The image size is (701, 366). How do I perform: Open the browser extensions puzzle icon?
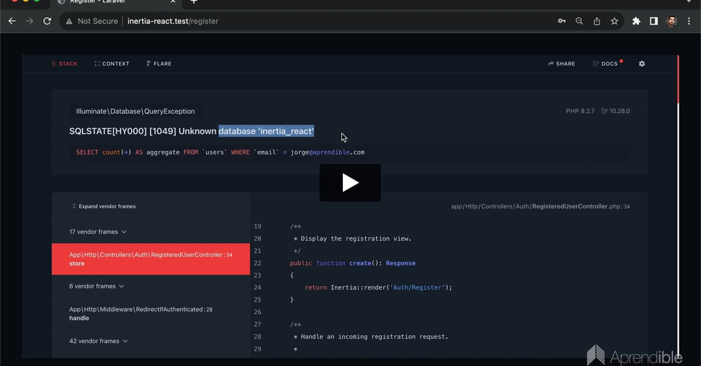(636, 21)
